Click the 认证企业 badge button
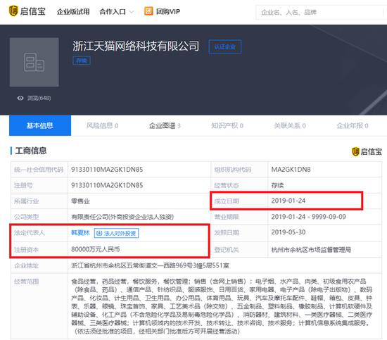 225,46
